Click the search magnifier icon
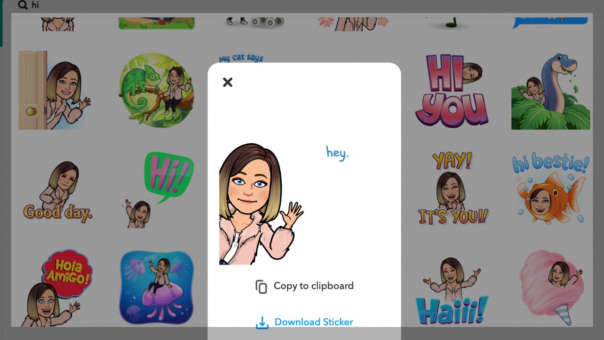The height and width of the screenshot is (340, 604). pos(22,5)
